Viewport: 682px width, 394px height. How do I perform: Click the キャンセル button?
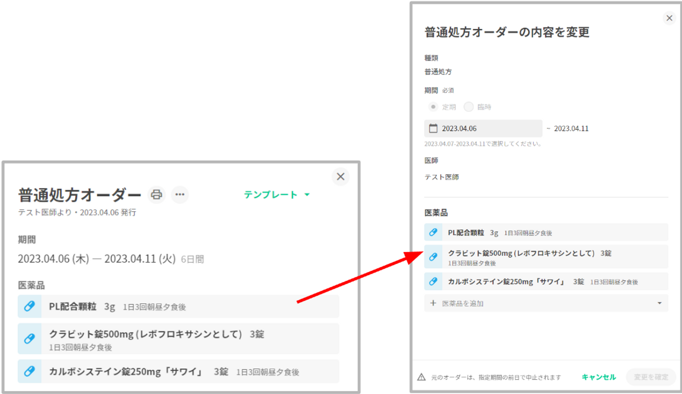598,377
